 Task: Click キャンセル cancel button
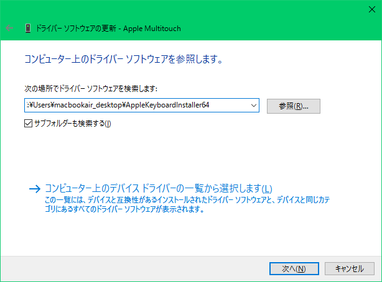[350, 268]
